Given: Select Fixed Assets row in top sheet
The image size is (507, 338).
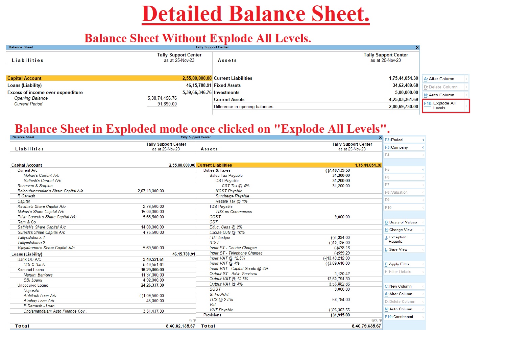Looking at the screenshot, I should click(227, 85).
